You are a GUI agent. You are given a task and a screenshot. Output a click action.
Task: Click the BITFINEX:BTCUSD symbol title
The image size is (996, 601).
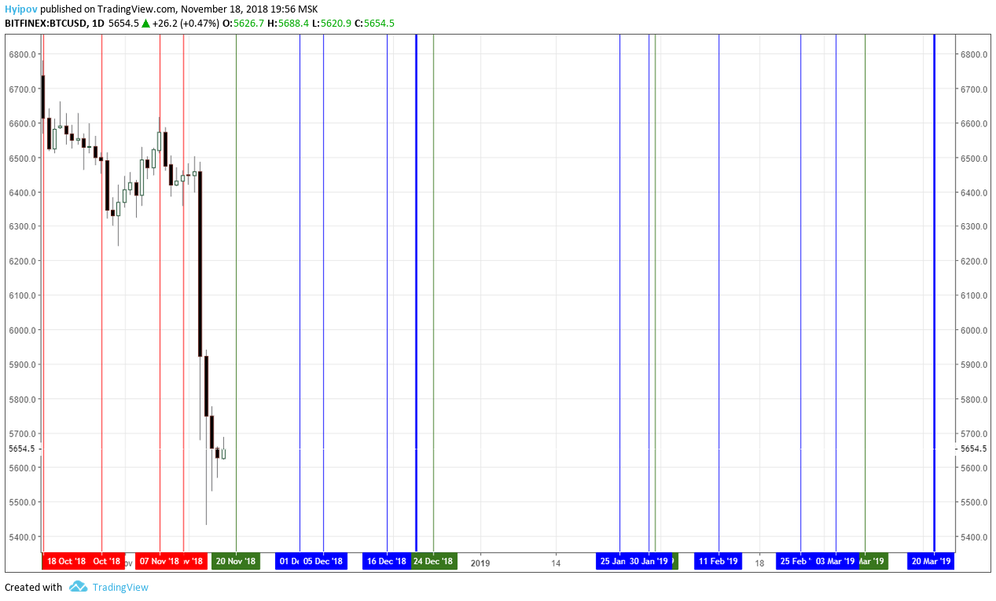coord(45,24)
